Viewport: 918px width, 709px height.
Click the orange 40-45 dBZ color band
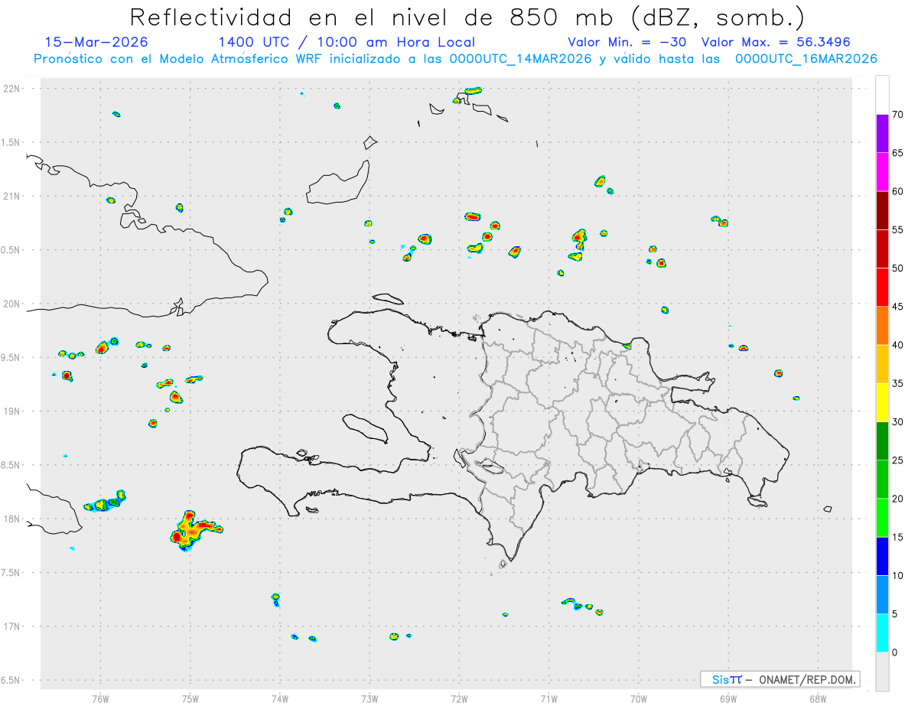(x=882, y=326)
